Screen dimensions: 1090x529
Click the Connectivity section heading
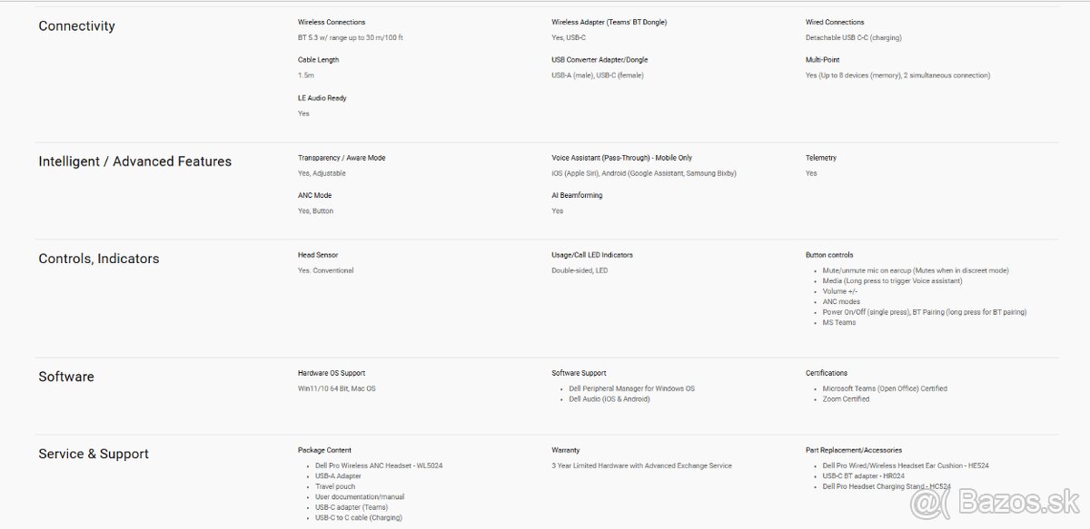[76, 26]
